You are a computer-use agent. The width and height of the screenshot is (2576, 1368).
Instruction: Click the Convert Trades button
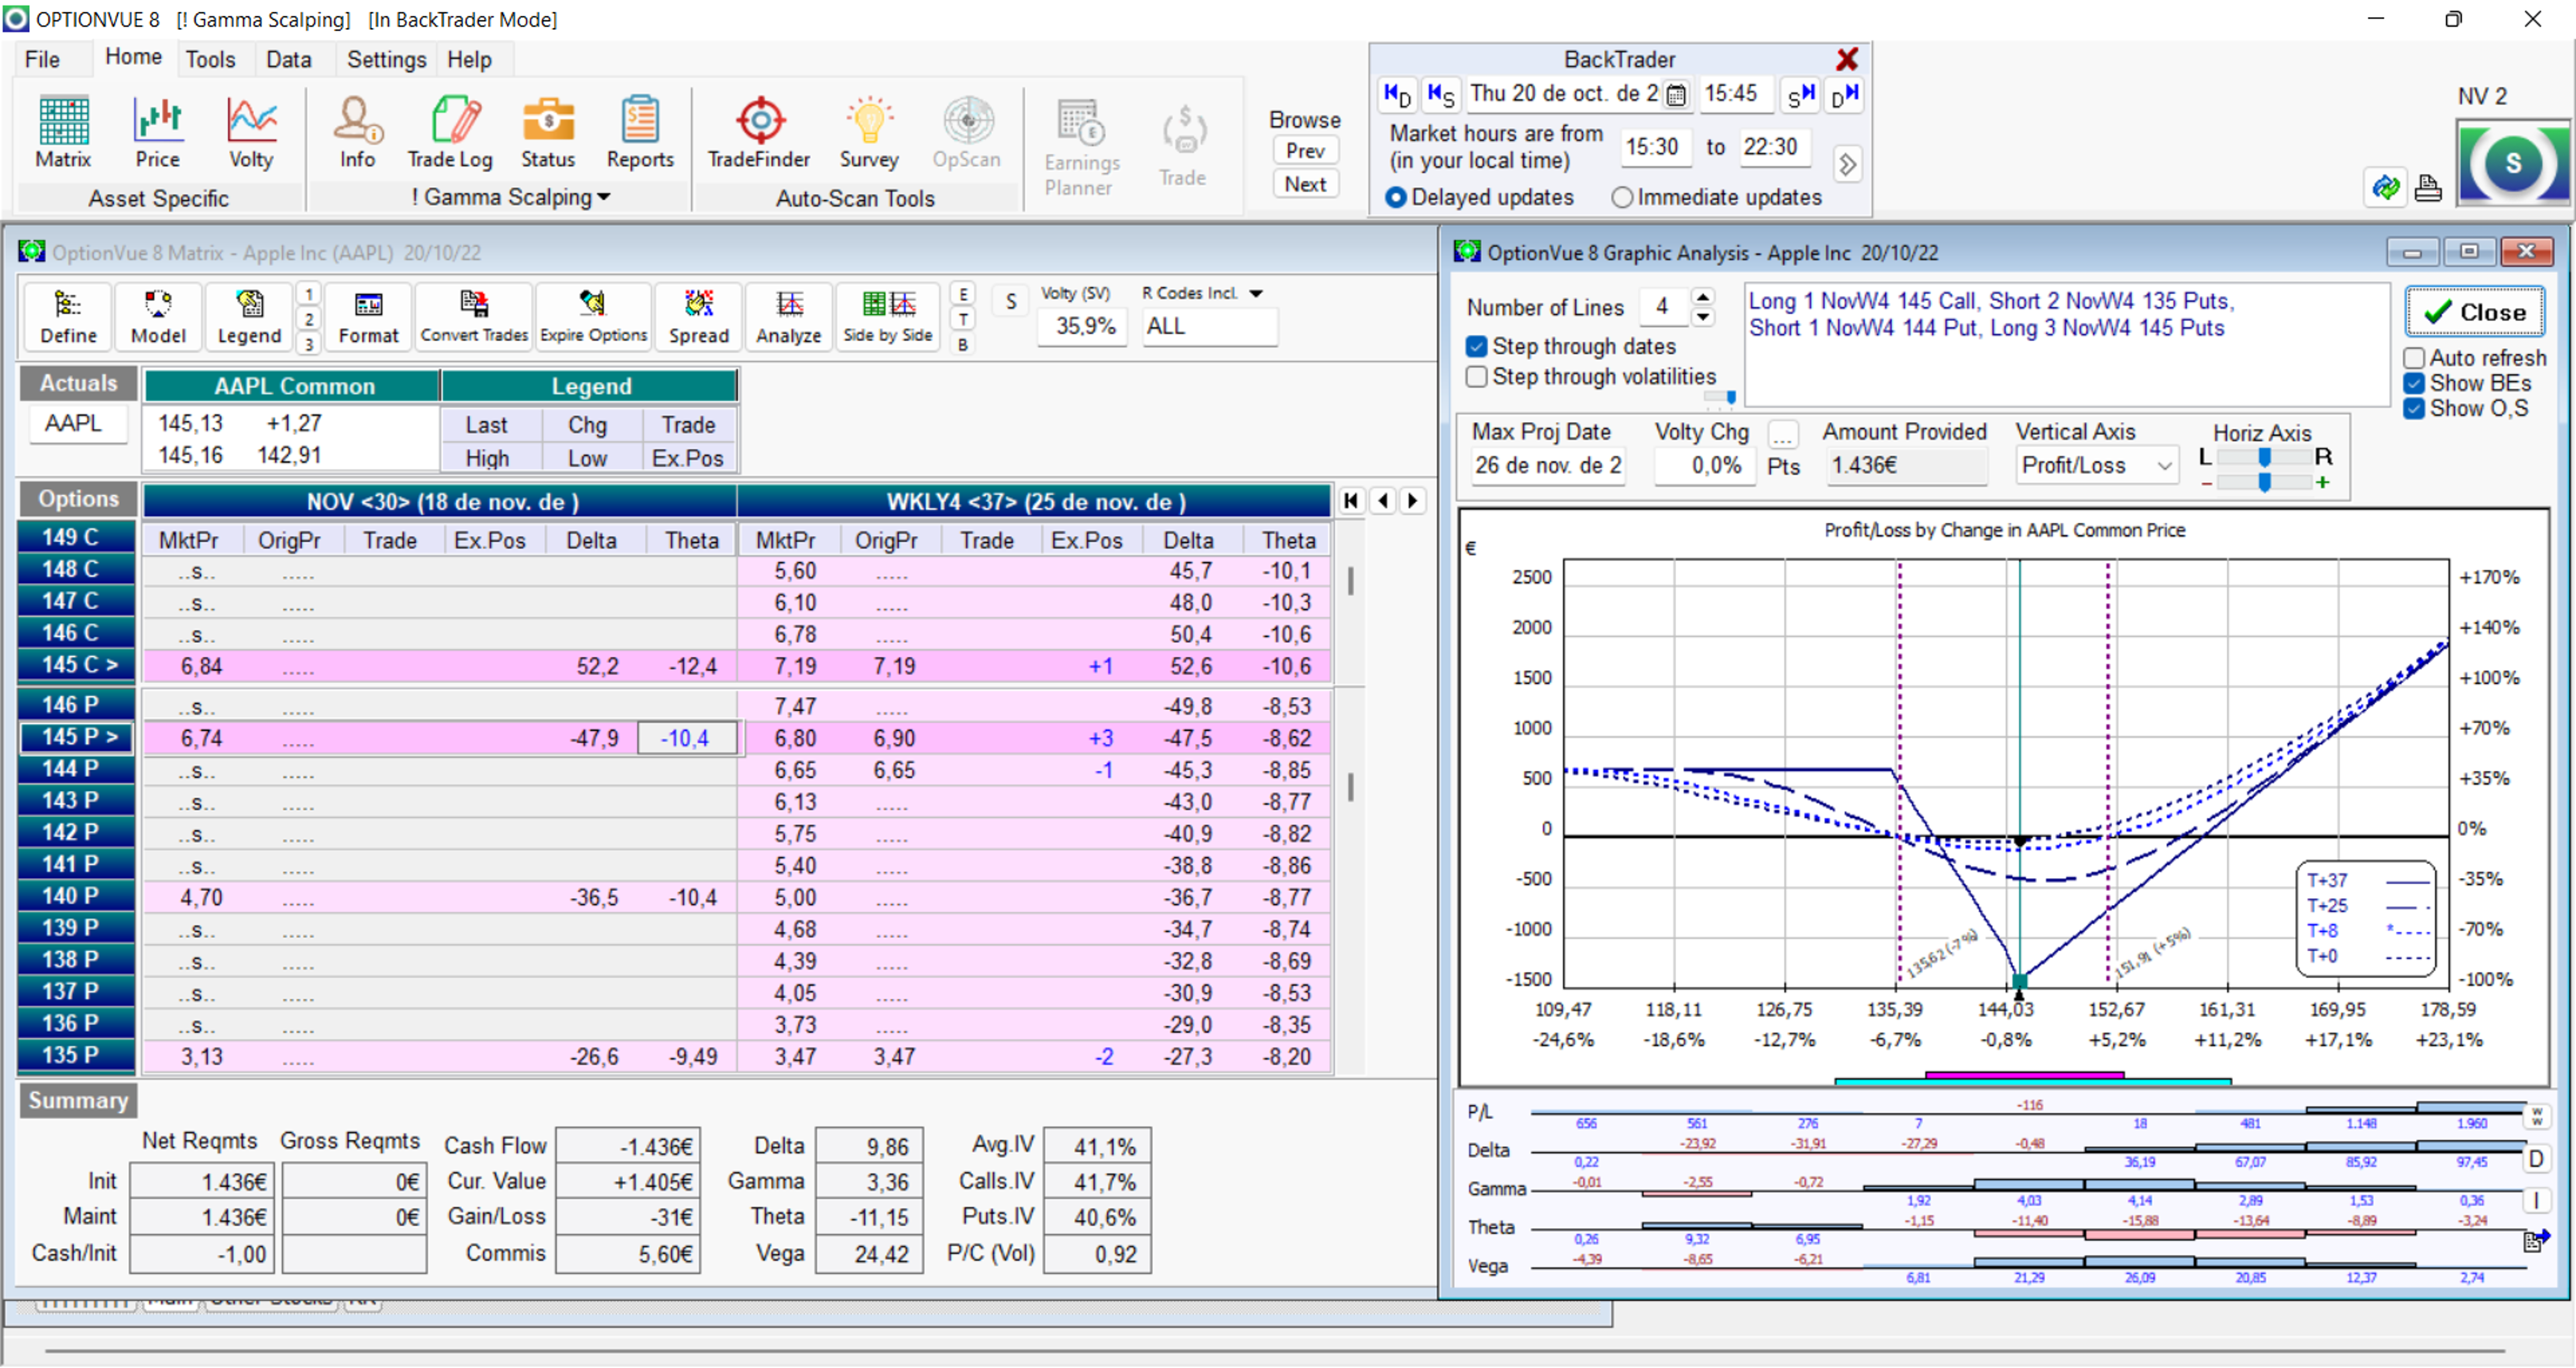474,316
